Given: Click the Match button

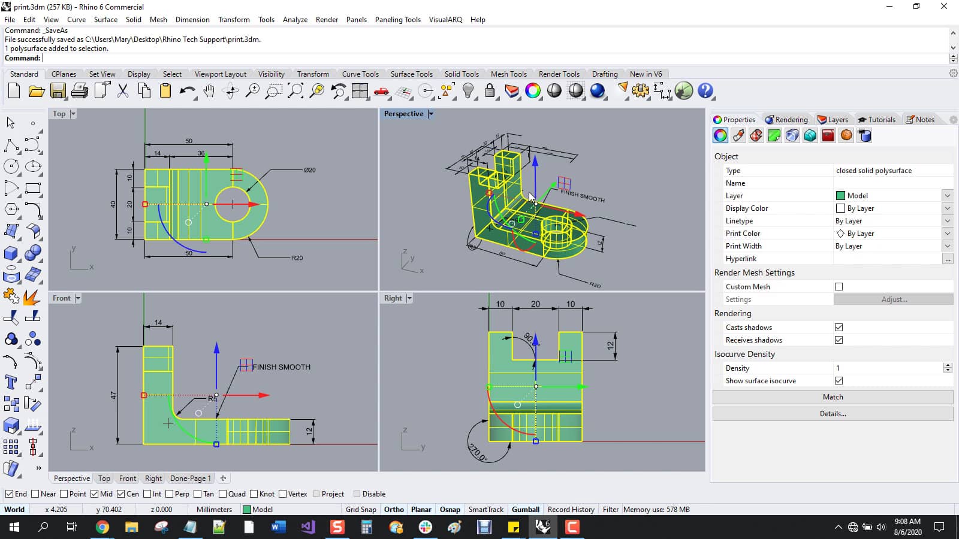Looking at the screenshot, I should (833, 396).
